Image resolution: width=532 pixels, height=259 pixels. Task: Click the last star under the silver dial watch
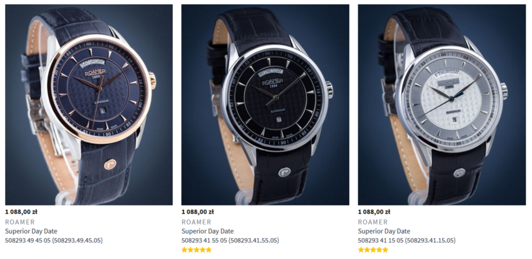[x=385, y=250]
